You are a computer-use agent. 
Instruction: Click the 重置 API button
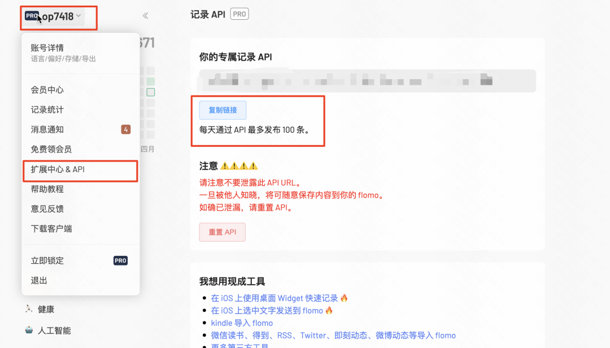click(x=222, y=232)
